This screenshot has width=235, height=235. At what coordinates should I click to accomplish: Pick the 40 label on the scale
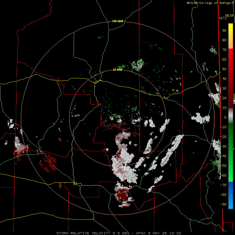[224, 79]
